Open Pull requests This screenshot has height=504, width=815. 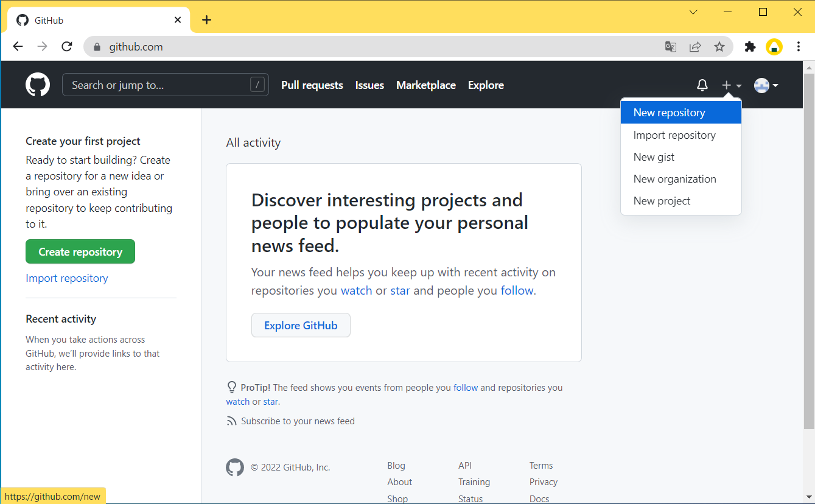click(x=312, y=85)
